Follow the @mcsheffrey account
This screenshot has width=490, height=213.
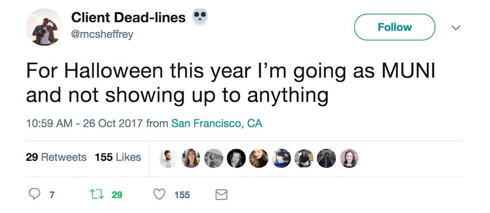click(x=394, y=27)
